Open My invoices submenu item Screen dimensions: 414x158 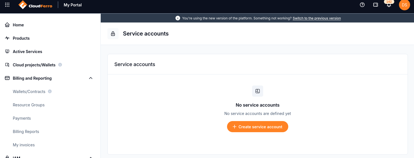[x=24, y=145]
